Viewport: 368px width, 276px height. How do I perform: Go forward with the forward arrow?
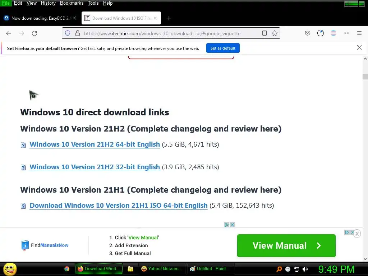[22, 33]
